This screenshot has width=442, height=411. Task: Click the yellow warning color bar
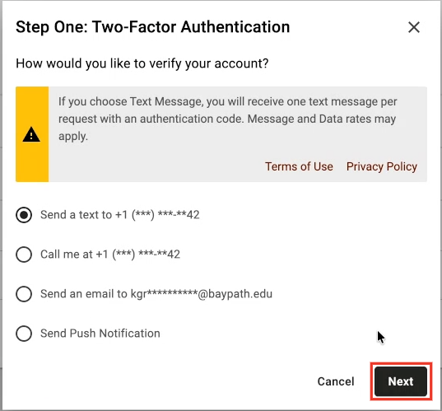(32, 134)
